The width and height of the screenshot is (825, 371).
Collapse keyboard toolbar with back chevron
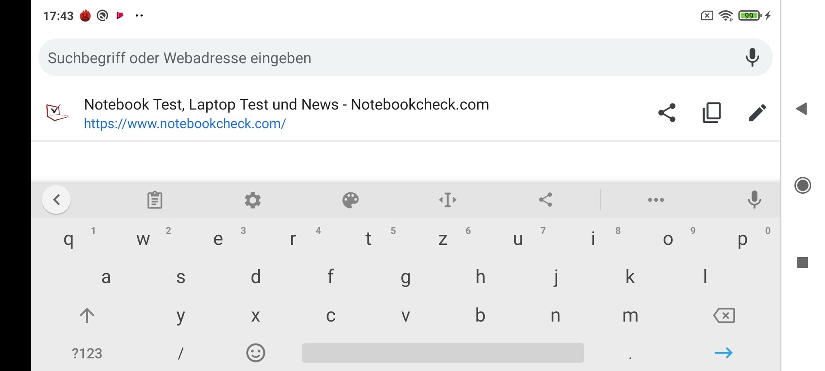click(x=56, y=200)
